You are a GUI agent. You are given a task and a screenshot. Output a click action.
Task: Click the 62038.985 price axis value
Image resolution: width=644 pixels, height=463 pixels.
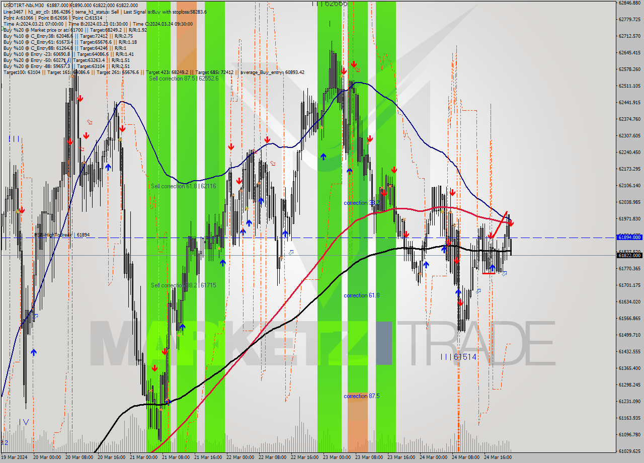[x=629, y=202]
